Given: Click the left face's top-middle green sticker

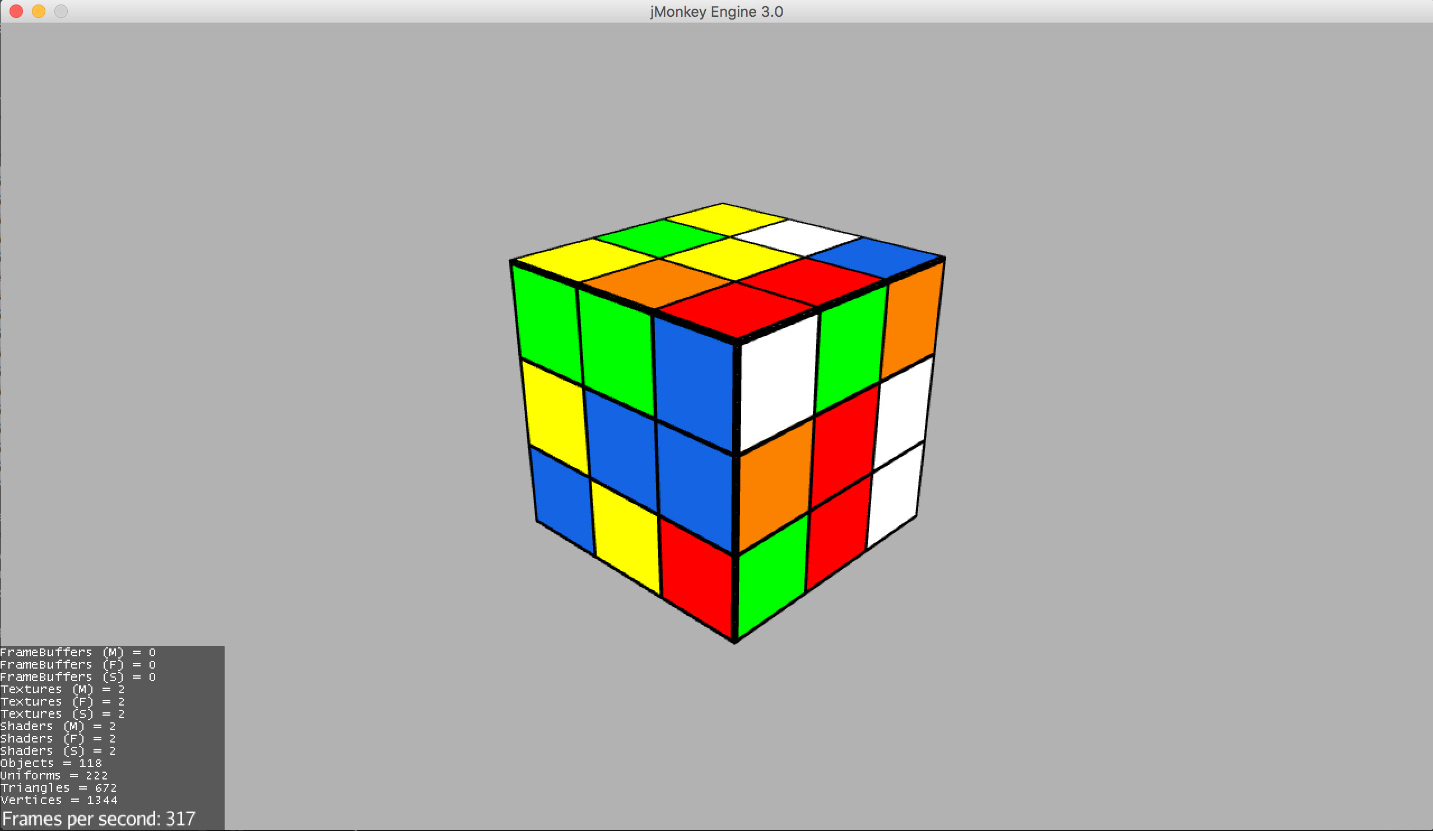Looking at the screenshot, I should (x=617, y=351).
